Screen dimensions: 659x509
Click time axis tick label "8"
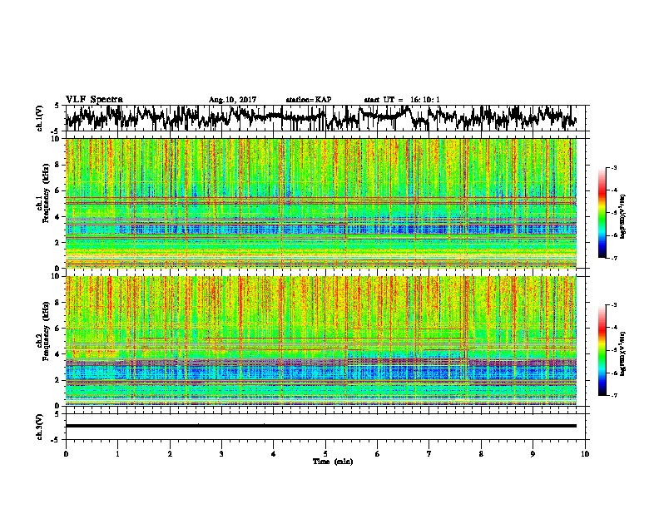click(481, 454)
